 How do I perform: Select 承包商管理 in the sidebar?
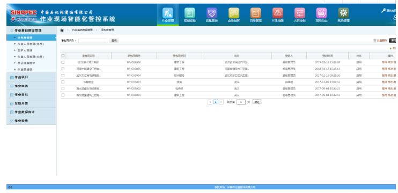[x=32, y=38]
